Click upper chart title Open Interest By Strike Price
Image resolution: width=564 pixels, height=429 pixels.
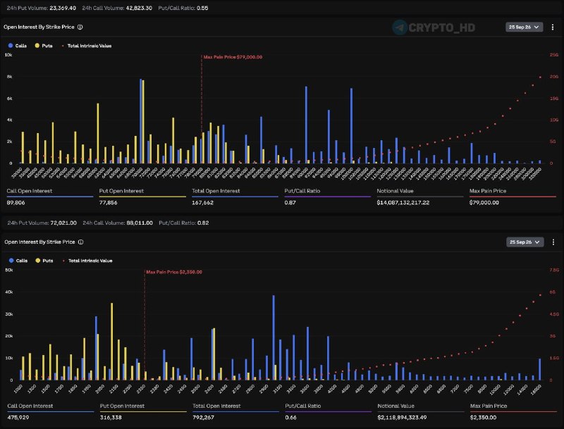39,27
